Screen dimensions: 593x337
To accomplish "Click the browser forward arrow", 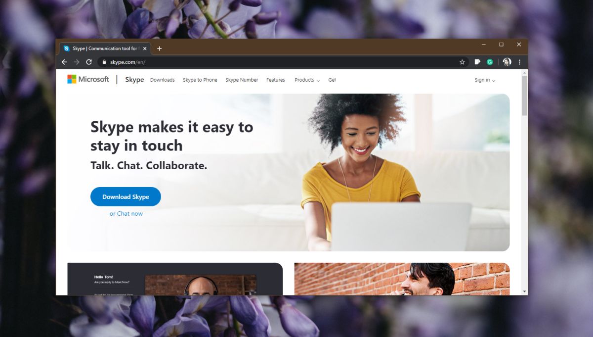I will (77, 62).
